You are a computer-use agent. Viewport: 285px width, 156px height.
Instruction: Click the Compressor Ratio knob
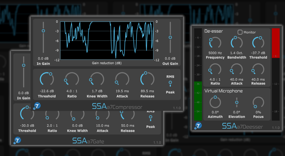(x=72, y=79)
